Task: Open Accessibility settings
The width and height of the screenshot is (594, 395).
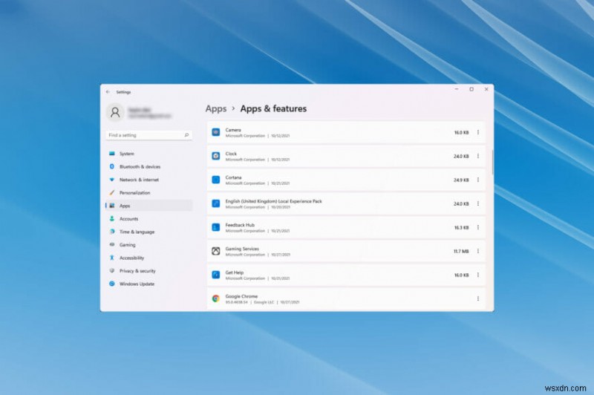Action: point(149,258)
